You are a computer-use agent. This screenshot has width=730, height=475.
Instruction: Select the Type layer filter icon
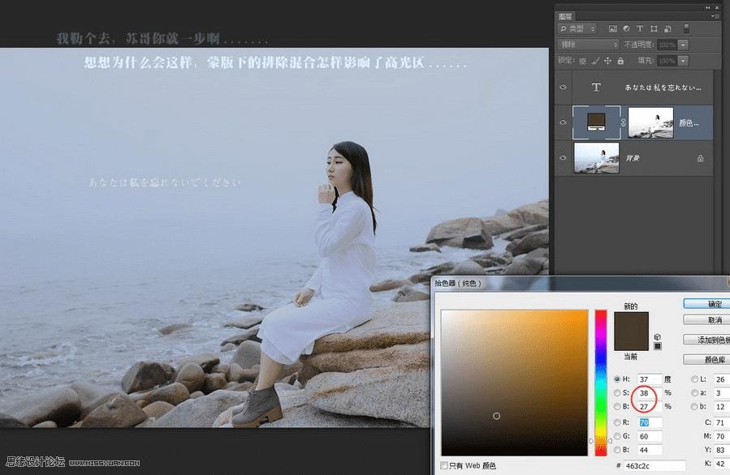pyautogui.click(x=640, y=28)
